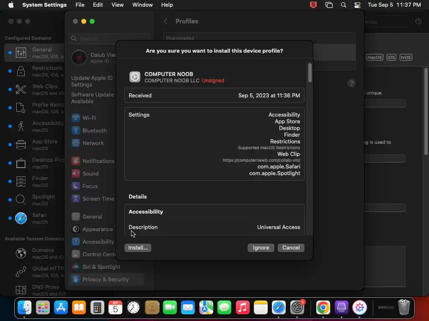
Task: Open Control Center from the menu bar
Action: pyautogui.click(x=357, y=5)
